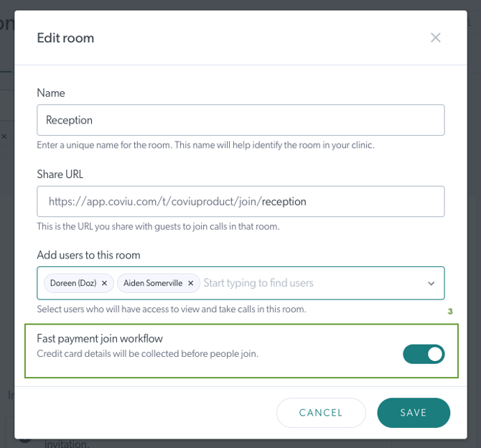481x448 pixels.
Task: Disable the Fast payment join workflow switch
Action: 424,354
